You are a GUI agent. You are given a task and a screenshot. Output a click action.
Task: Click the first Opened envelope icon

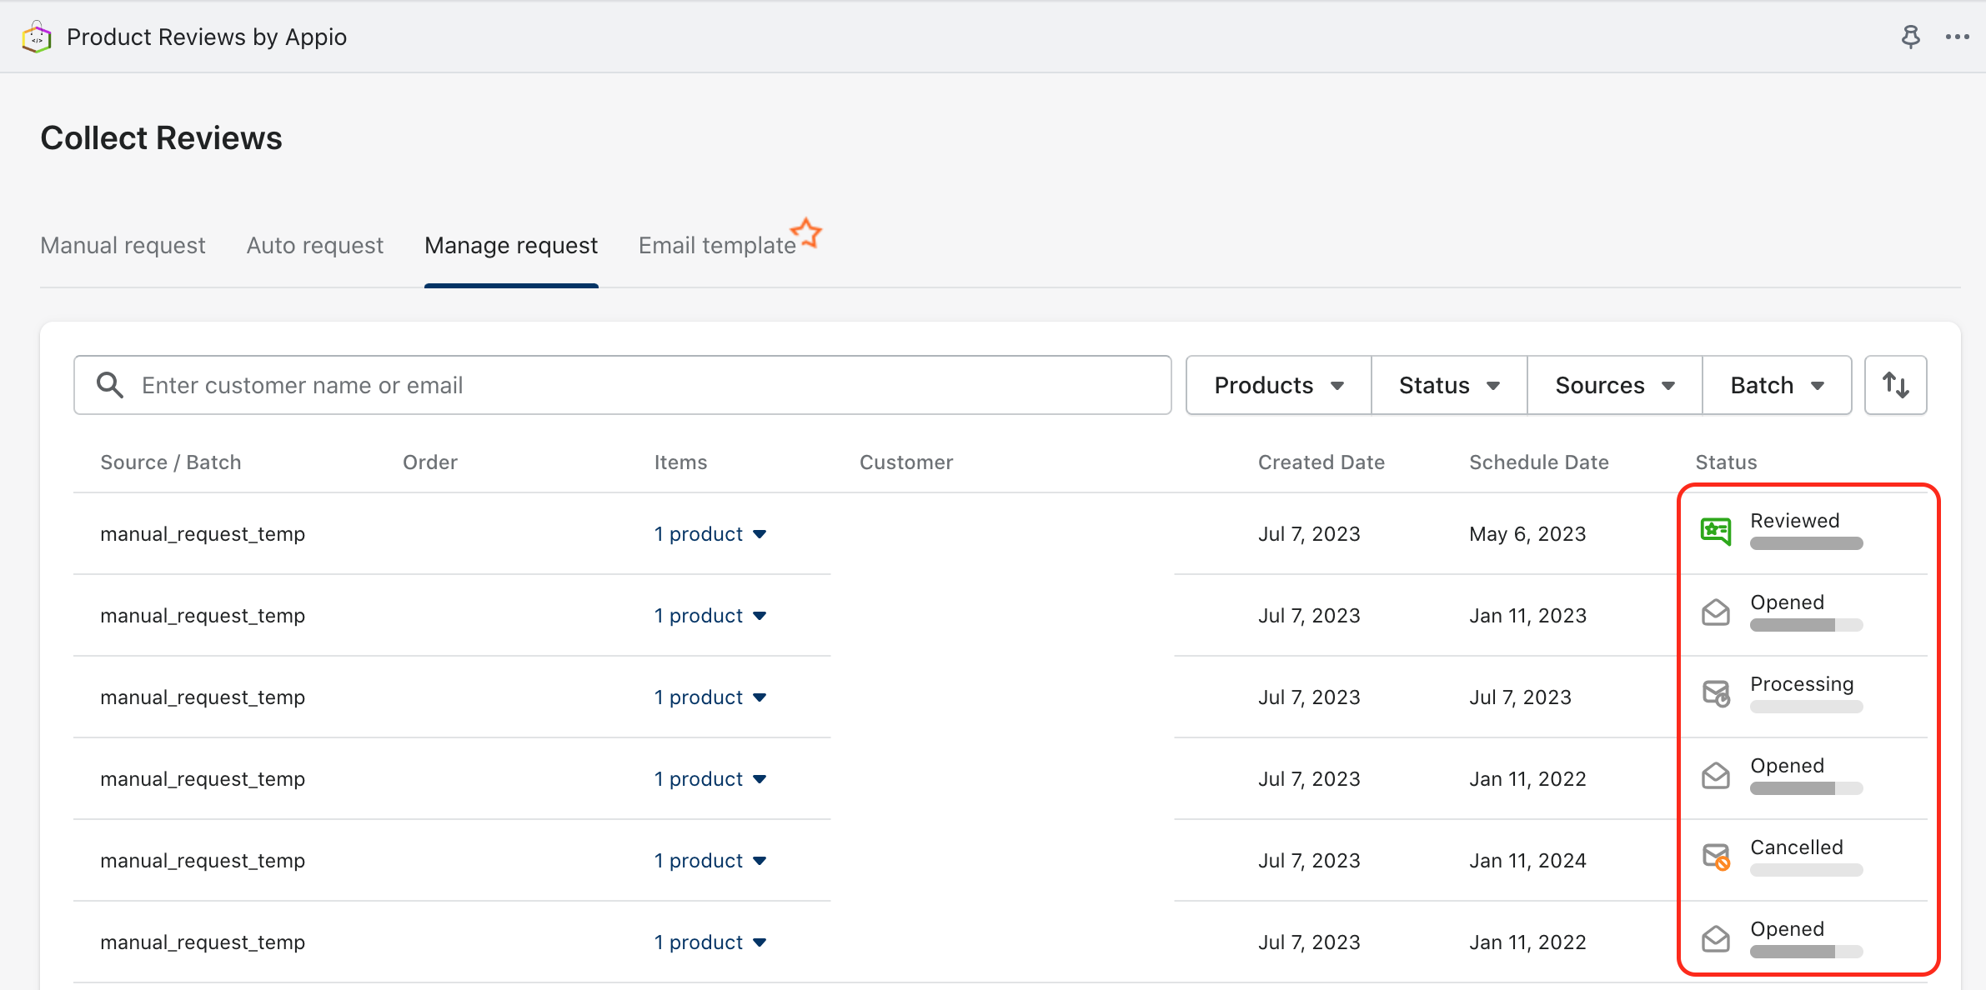coord(1715,612)
